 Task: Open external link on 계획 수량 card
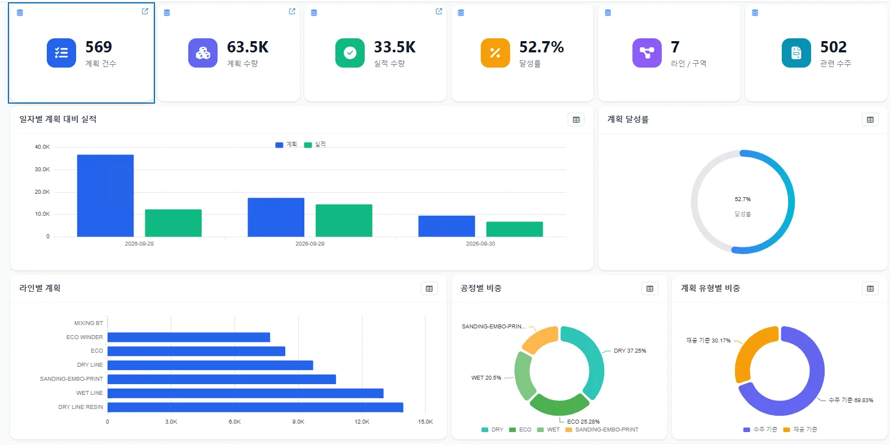coord(292,11)
